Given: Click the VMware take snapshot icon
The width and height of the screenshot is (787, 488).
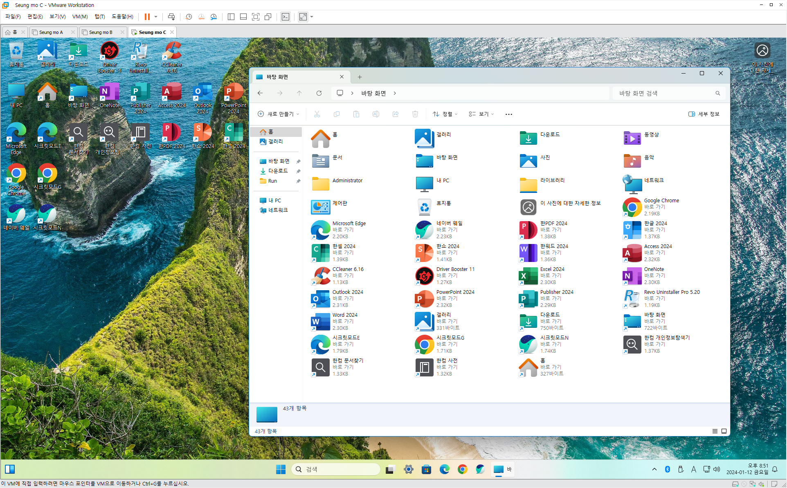Looking at the screenshot, I should click(189, 17).
